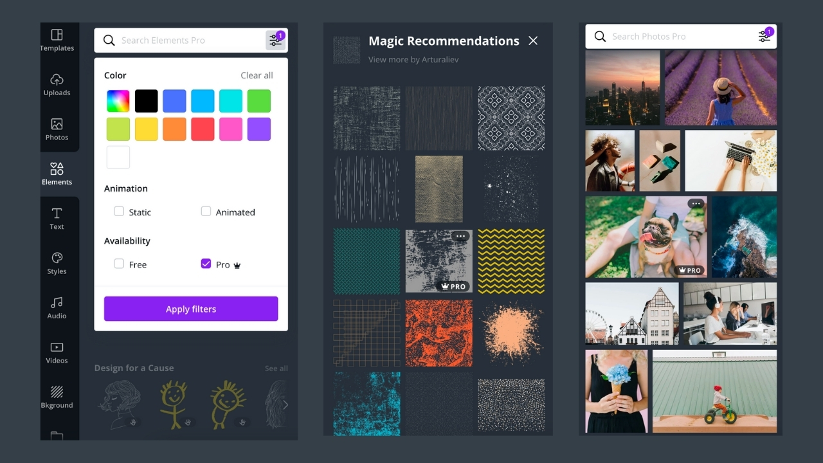Viewport: 823px width, 463px height.
Task: Open the Templates sidebar panel
Action: pyautogui.click(x=57, y=40)
